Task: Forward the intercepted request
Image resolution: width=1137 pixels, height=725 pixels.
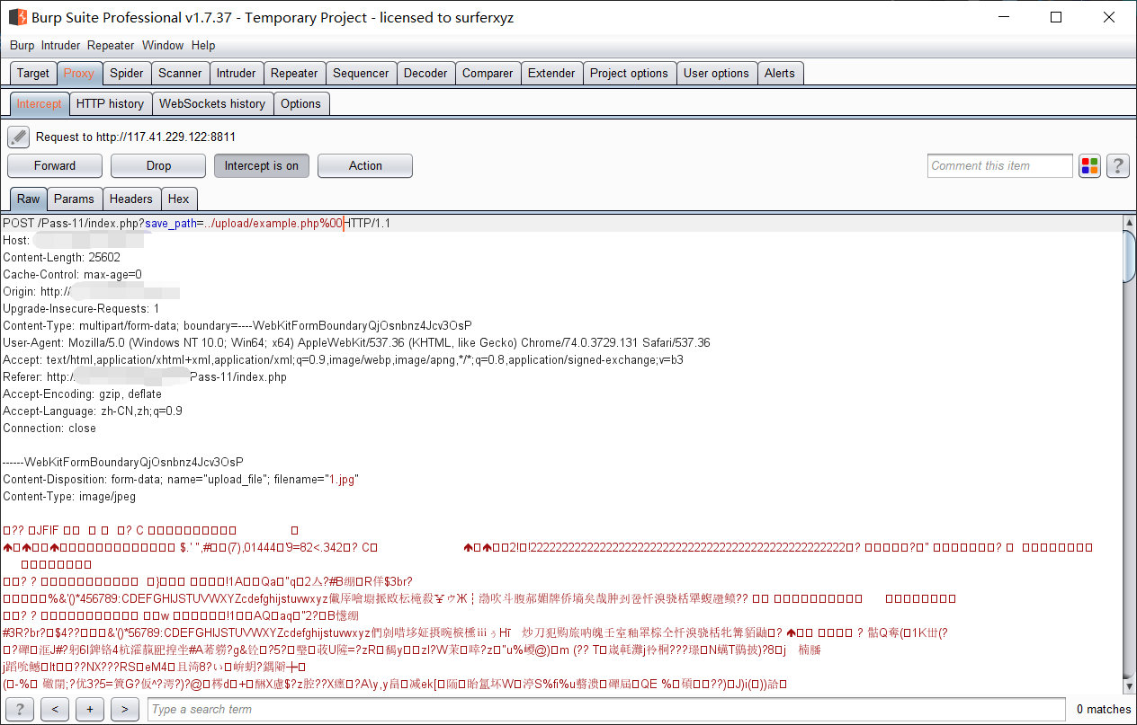Action: tap(55, 165)
